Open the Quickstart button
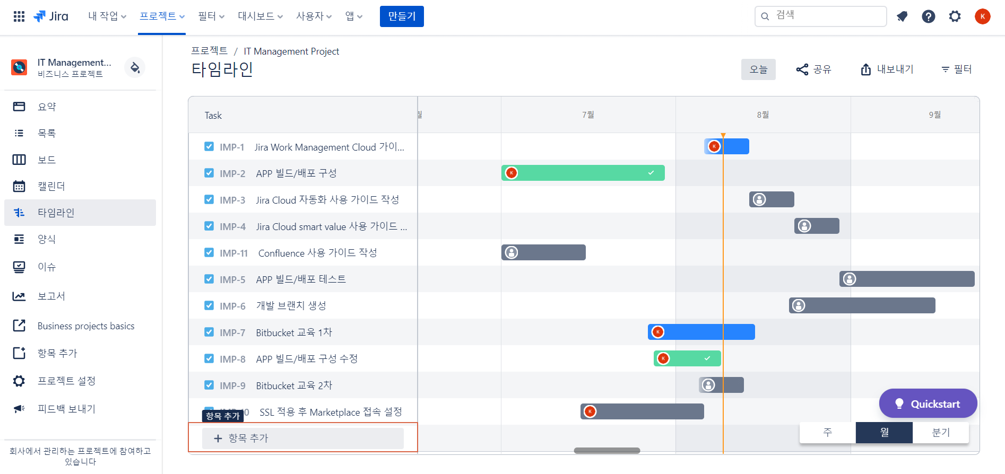This screenshot has height=474, width=1005. 928,403
